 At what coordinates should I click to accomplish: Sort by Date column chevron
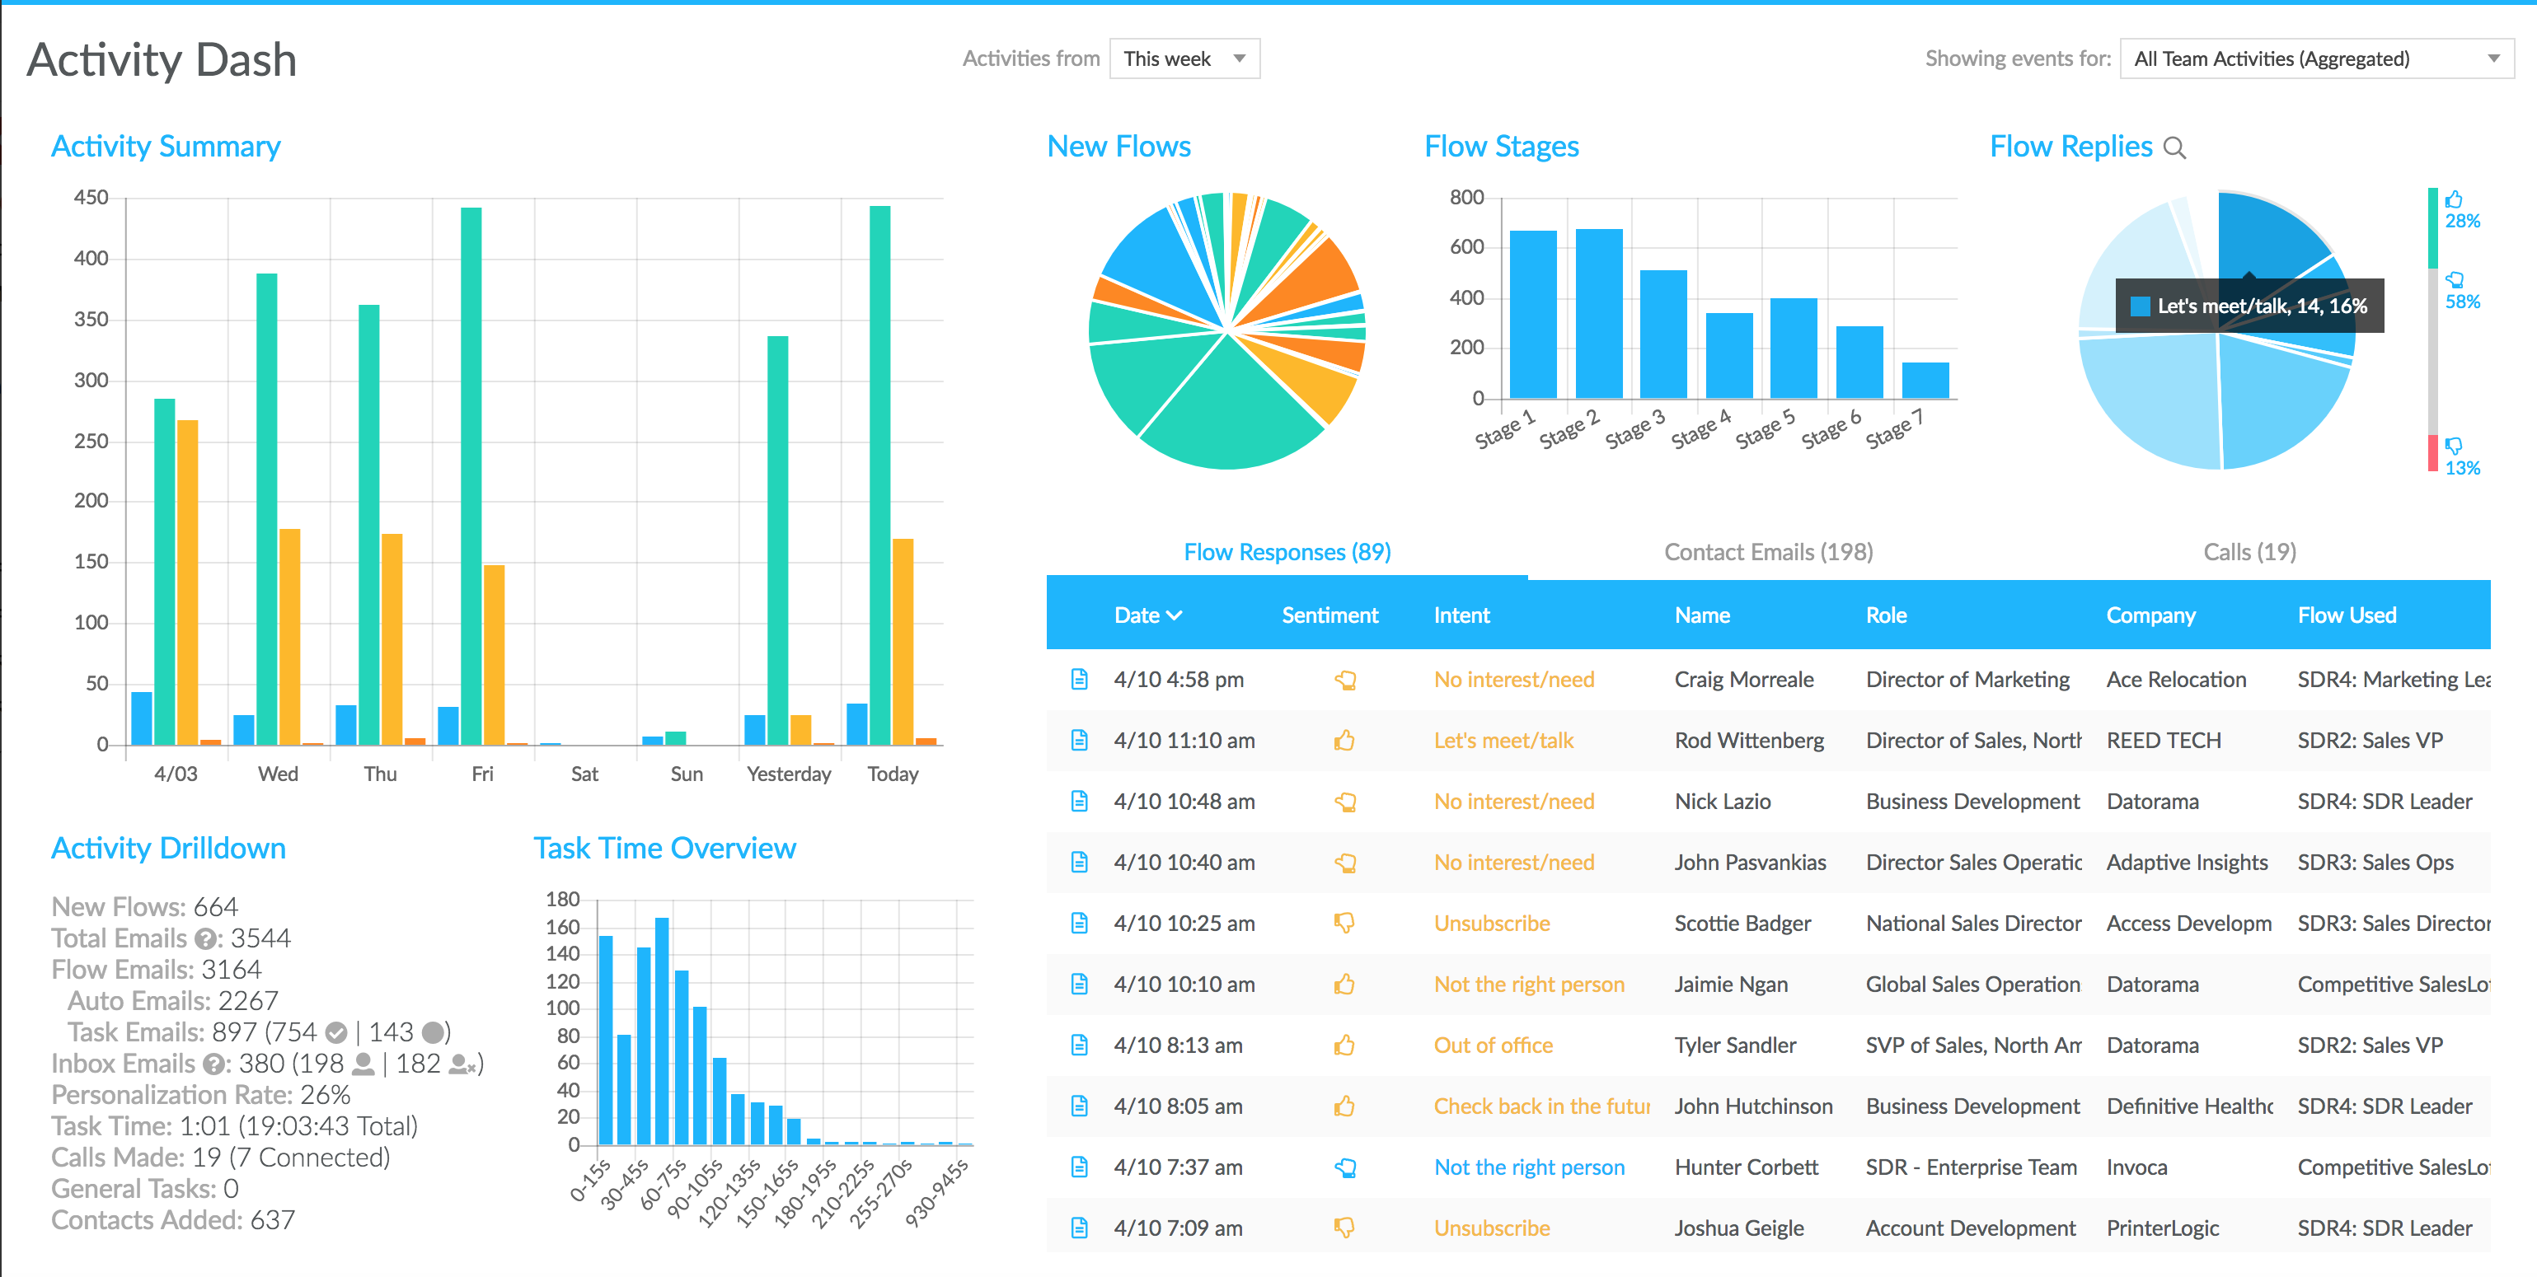coord(1174,615)
